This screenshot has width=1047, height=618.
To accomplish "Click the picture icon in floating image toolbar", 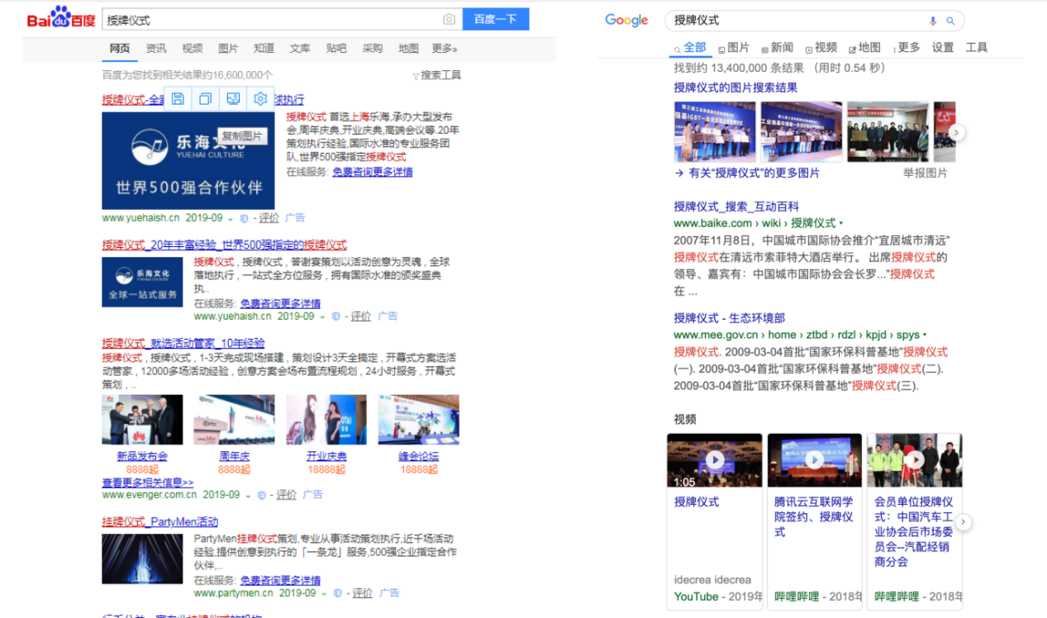I will (x=233, y=99).
